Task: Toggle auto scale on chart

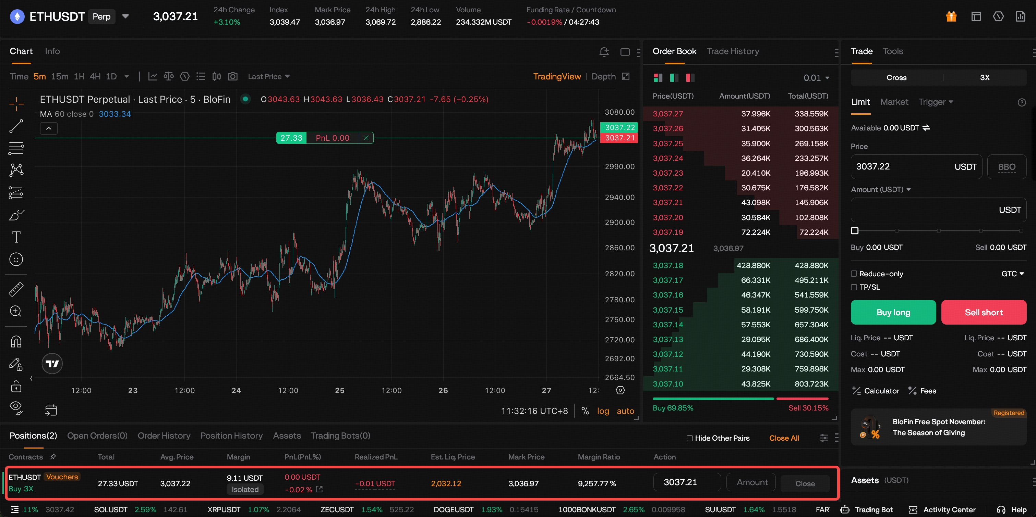Action: 625,411
